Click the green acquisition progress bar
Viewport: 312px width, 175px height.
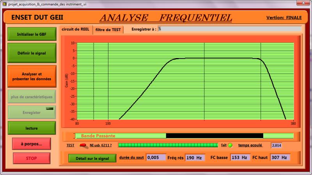pyautogui.click(x=168, y=145)
